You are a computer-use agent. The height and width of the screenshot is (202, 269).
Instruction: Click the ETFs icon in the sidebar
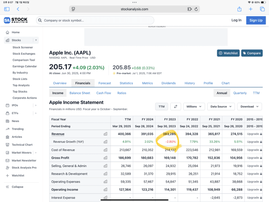point(8,113)
